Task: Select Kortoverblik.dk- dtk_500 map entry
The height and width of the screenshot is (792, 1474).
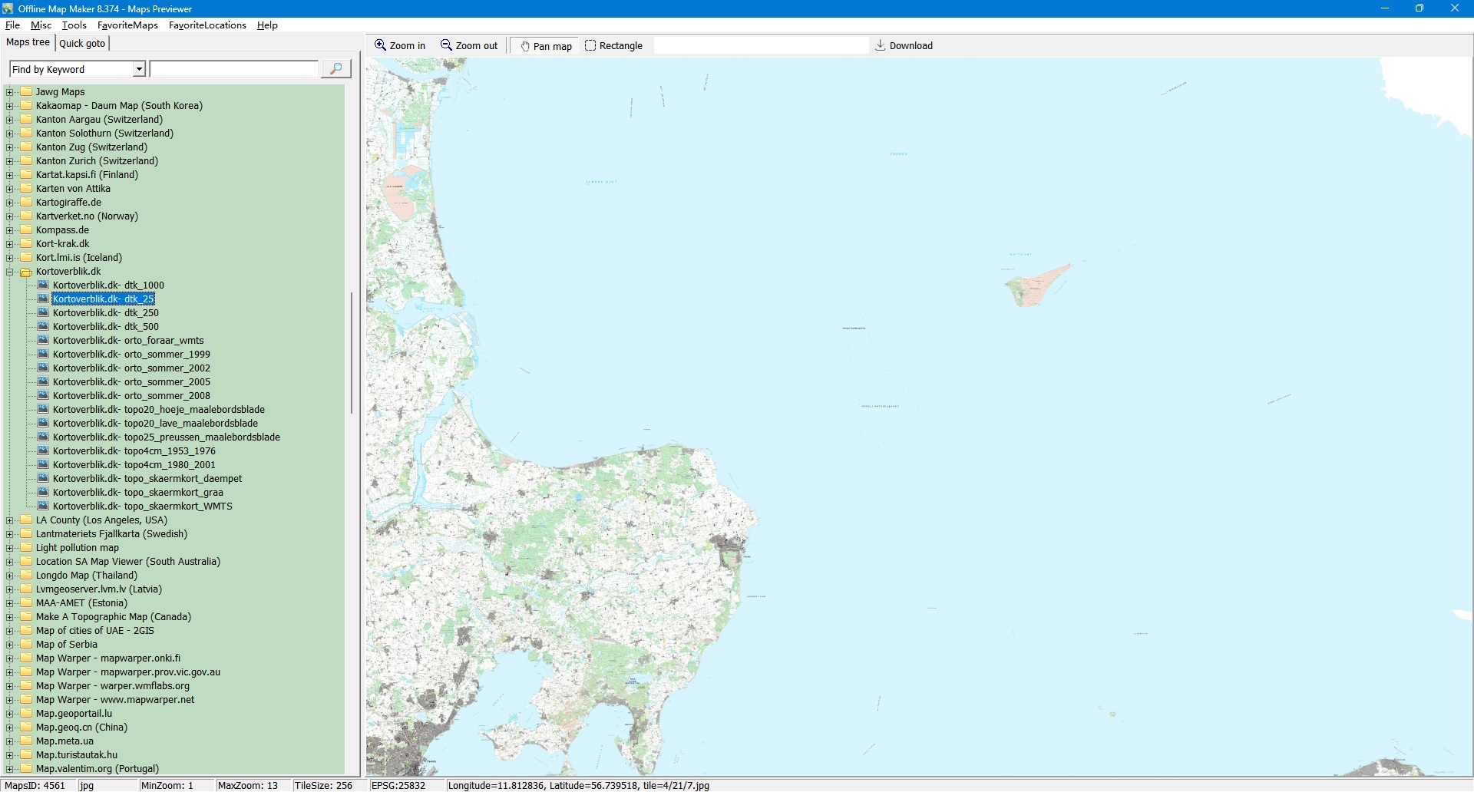Action: click(x=105, y=327)
